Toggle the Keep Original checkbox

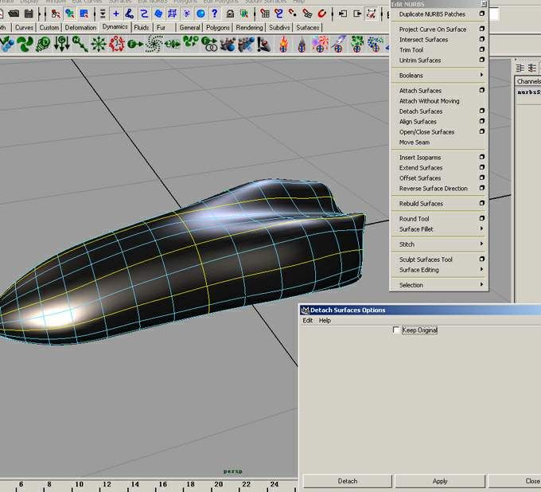coord(396,330)
